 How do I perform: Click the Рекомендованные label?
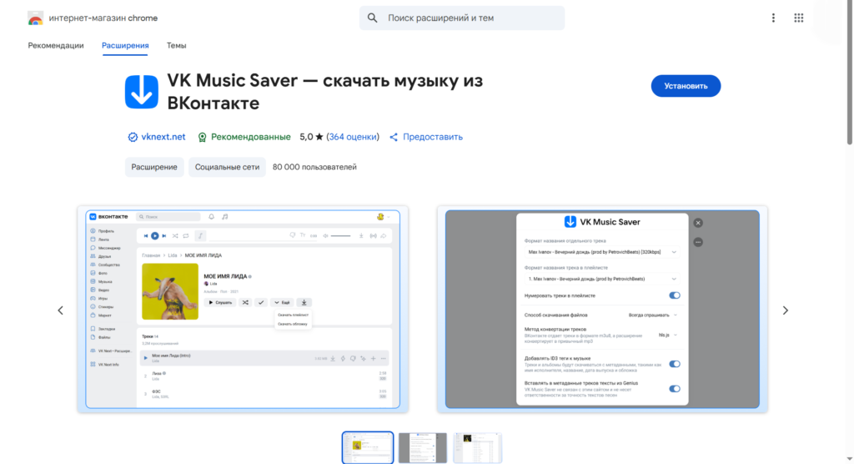pyautogui.click(x=250, y=138)
